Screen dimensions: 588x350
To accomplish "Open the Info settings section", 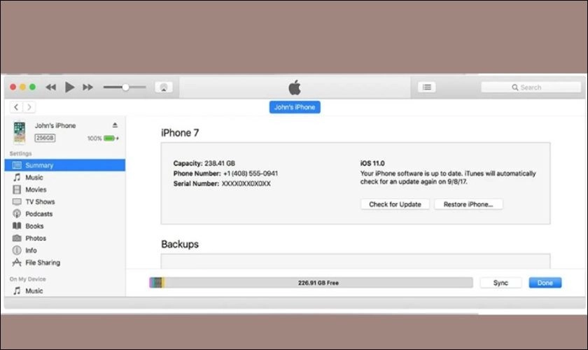I will (65, 250).
